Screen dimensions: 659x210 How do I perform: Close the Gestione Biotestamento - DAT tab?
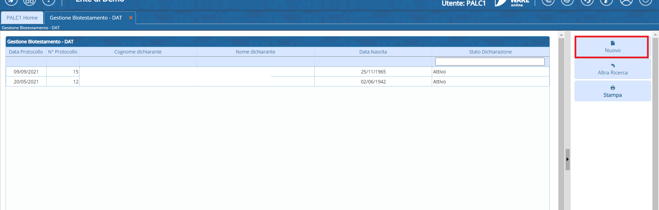click(x=131, y=18)
